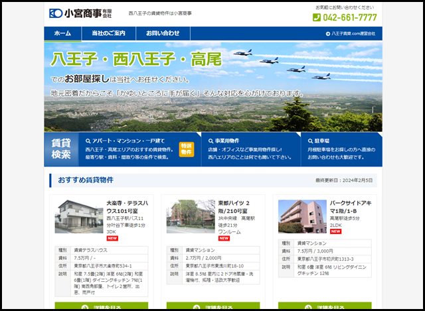This screenshot has width=425, height=311.
Task: Click the 7.5万円 / 3,000円 rent cell
Action: 333,251
